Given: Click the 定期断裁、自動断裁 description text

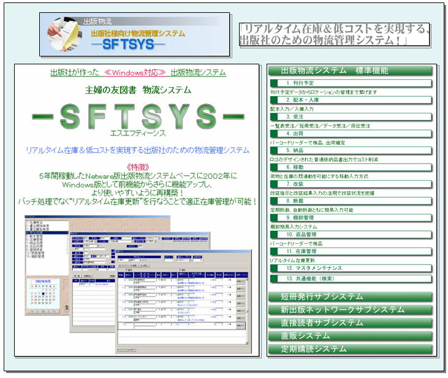Looking at the screenshot, I should [x=312, y=210].
